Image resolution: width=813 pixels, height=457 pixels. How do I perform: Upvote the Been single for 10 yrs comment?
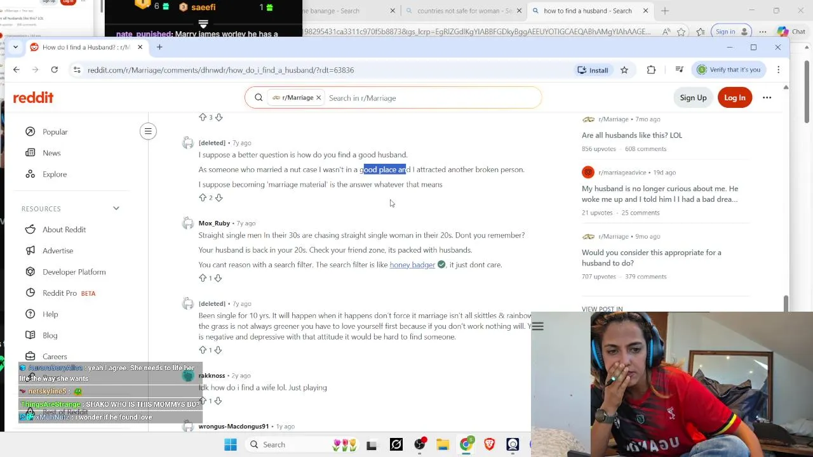pyautogui.click(x=203, y=350)
